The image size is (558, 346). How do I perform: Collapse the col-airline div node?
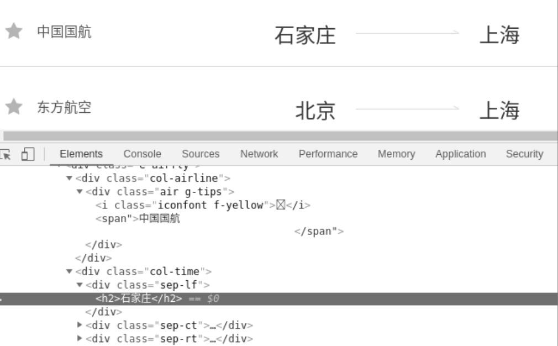(69, 179)
